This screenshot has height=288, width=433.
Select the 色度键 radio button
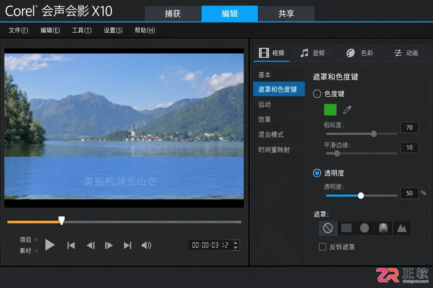pyautogui.click(x=317, y=94)
